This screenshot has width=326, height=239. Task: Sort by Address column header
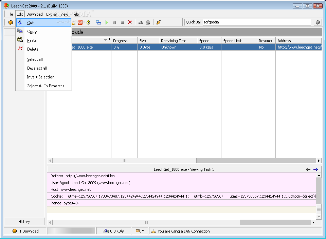298,41
